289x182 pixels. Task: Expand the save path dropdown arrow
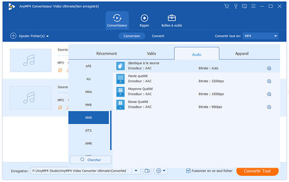click(x=136, y=171)
